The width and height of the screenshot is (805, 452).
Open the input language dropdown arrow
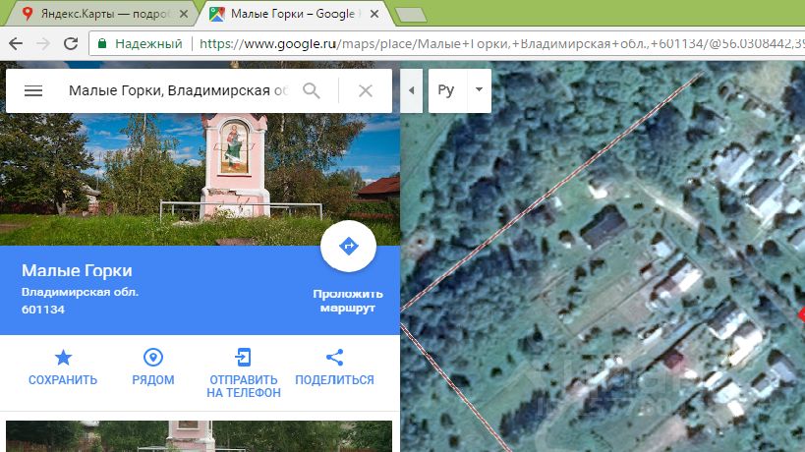(479, 89)
